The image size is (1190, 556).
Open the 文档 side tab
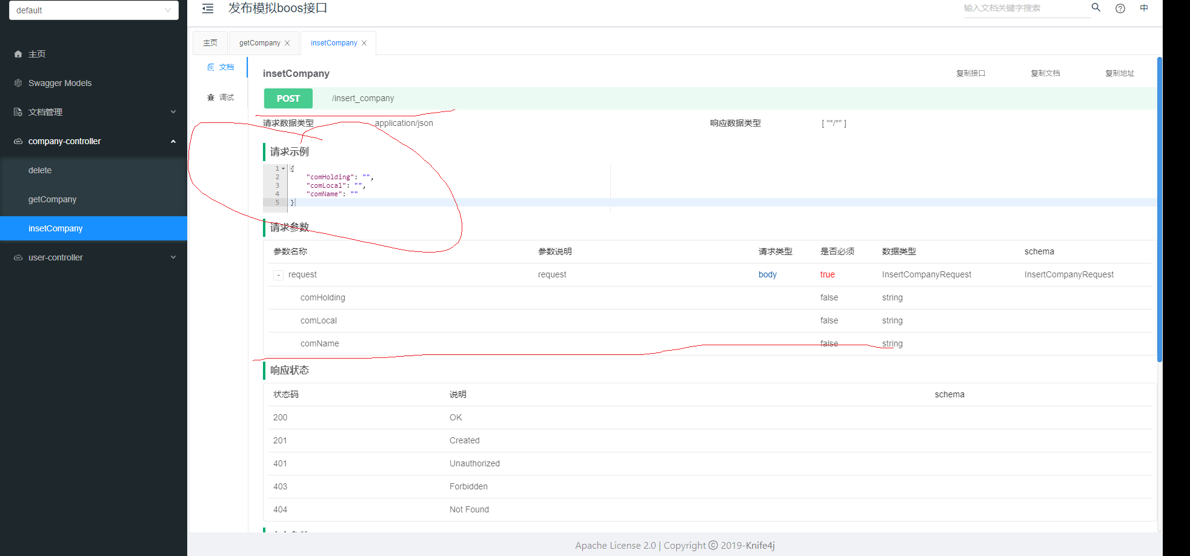[x=221, y=67]
